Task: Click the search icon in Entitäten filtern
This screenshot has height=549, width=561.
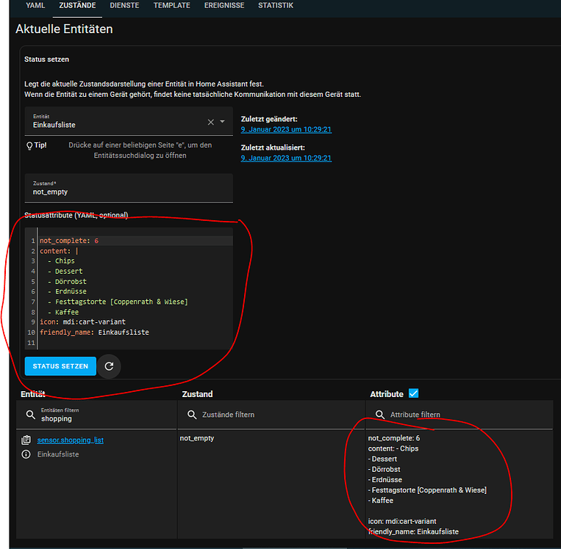Action: [31, 415]
